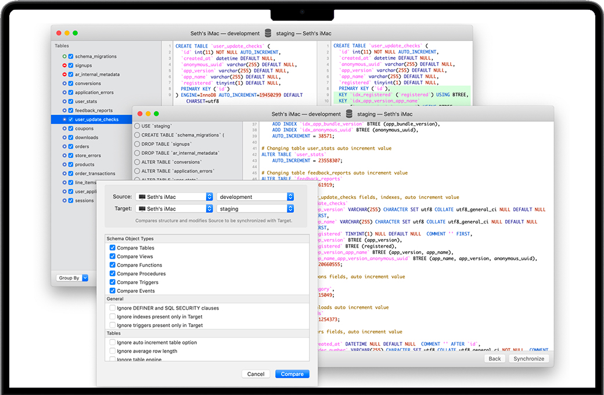Uncheck the Compare Views checkbox

(113, 256)
